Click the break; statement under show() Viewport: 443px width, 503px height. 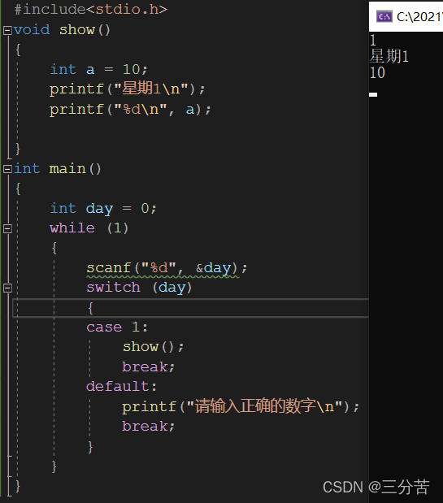pos(148,366)
